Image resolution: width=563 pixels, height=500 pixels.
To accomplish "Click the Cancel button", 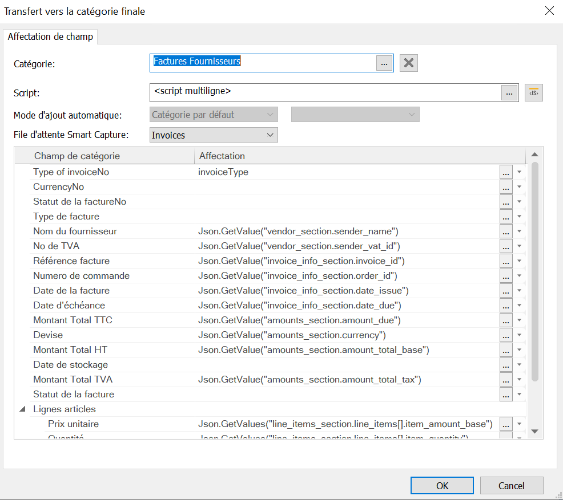I will click(511, 486).
